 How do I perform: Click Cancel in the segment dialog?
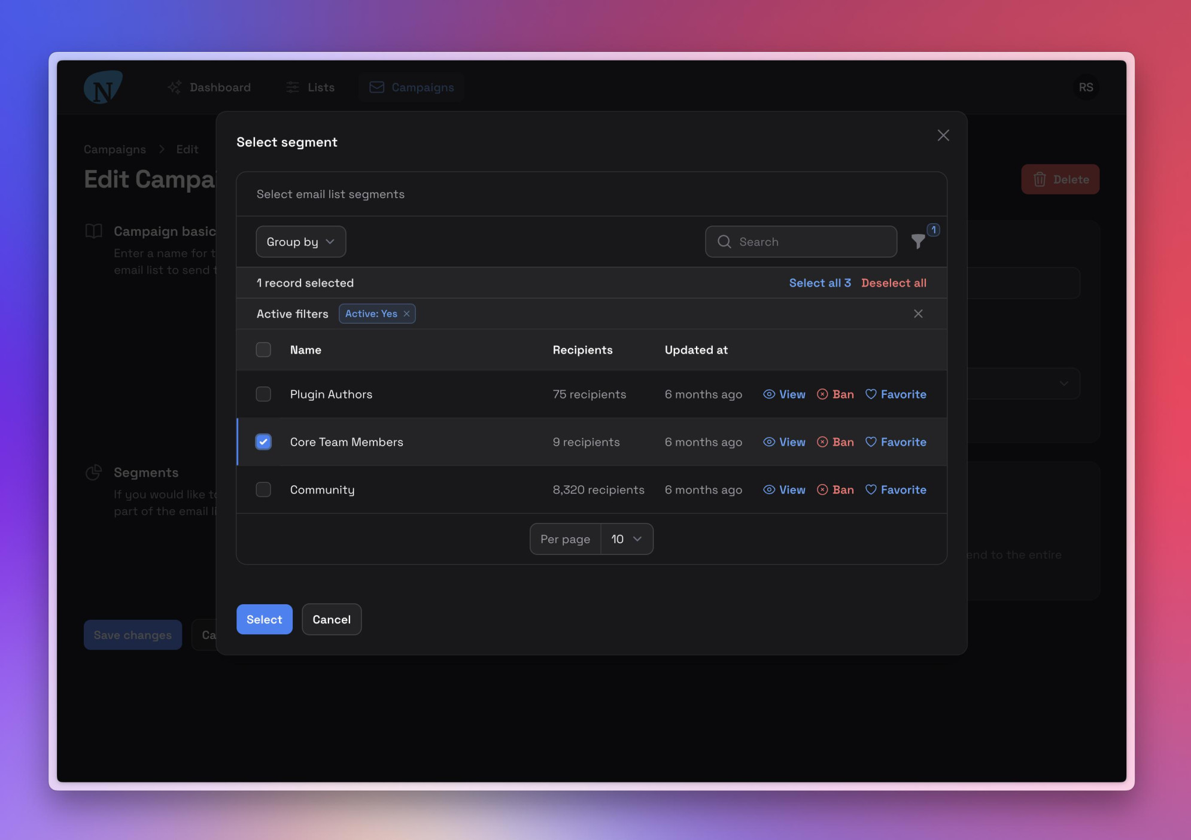tap(332, 619)
